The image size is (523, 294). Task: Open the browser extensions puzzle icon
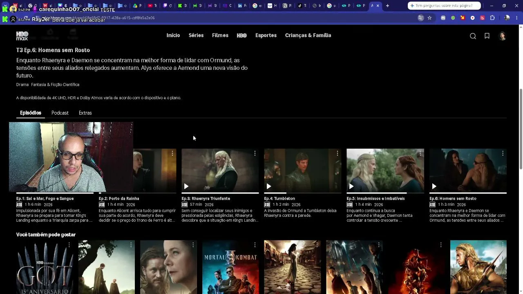pyautogui.click(x=492, y=18)
